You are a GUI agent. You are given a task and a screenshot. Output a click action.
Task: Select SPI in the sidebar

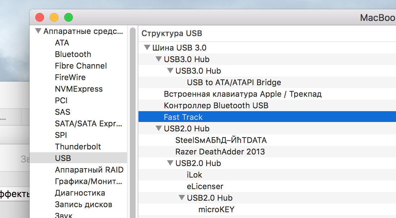pos(61,135)
